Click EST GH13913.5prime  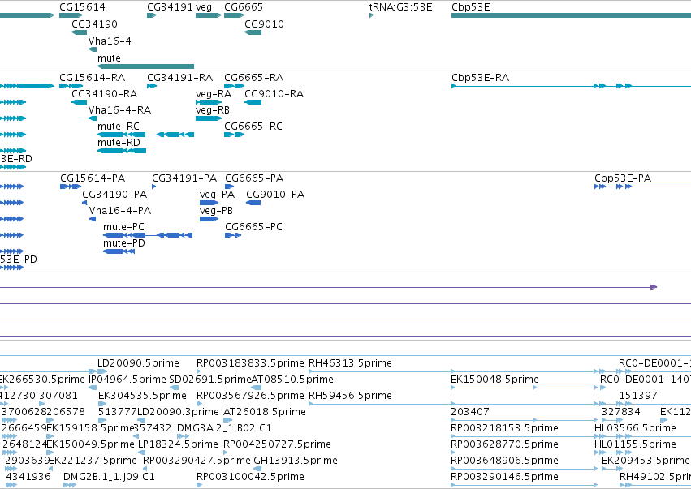tap(296, 461)
